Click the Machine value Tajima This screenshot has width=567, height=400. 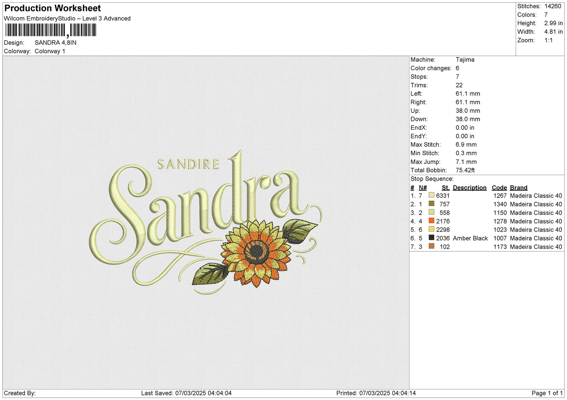(465, 60)
